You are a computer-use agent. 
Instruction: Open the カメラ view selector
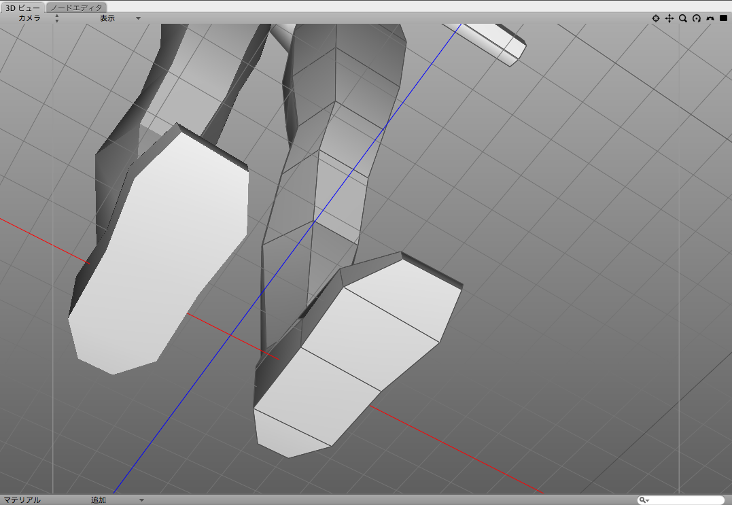click(37, 18)
